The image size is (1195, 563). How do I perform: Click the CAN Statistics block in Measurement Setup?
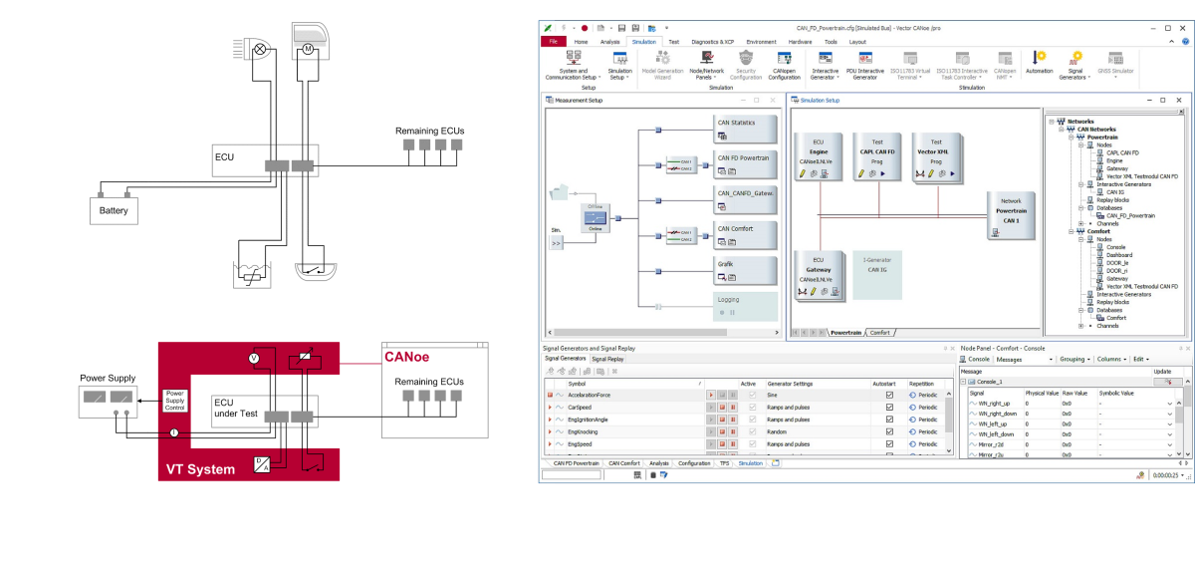point(746,128)
